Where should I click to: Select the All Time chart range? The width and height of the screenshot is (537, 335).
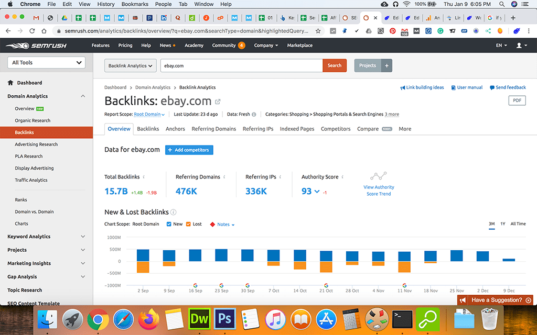518,224
